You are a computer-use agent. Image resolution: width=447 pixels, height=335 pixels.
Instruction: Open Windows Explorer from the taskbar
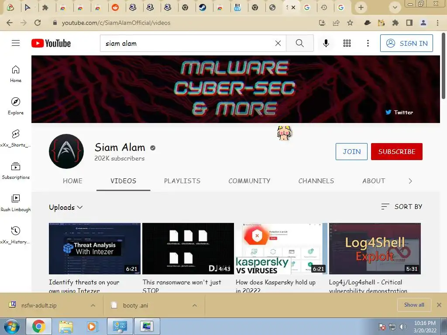[66, 326]
